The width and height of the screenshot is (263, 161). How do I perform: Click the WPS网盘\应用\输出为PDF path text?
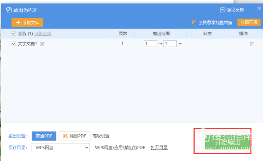point(120,148)
